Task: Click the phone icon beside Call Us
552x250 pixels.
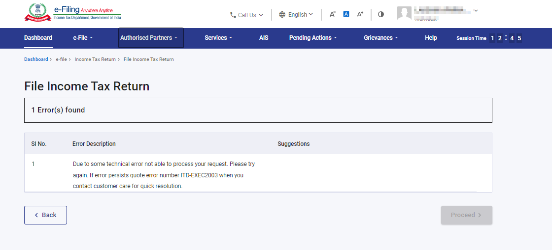Action: 233,15
